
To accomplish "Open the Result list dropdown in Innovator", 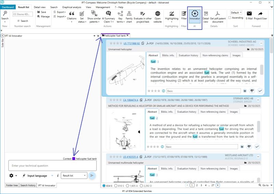I will [x=74, y=175].
